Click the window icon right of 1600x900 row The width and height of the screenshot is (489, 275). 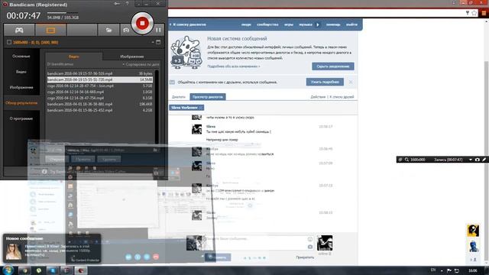158,42
